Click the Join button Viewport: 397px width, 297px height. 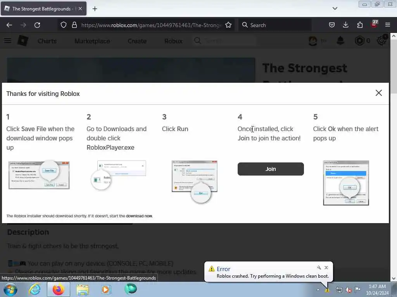click(271, 169)
